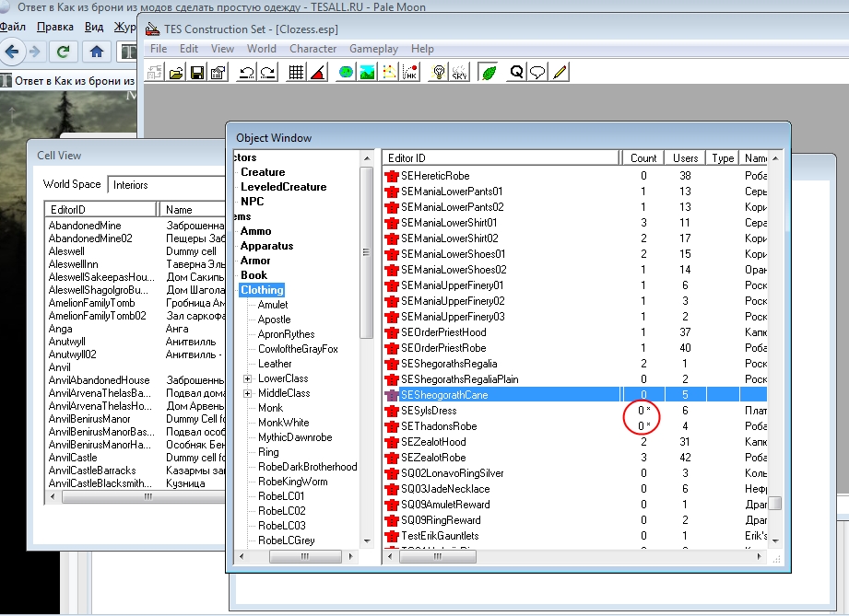Select the SEZealotHood row
This screenshot has width=849, height=616.
575,442
